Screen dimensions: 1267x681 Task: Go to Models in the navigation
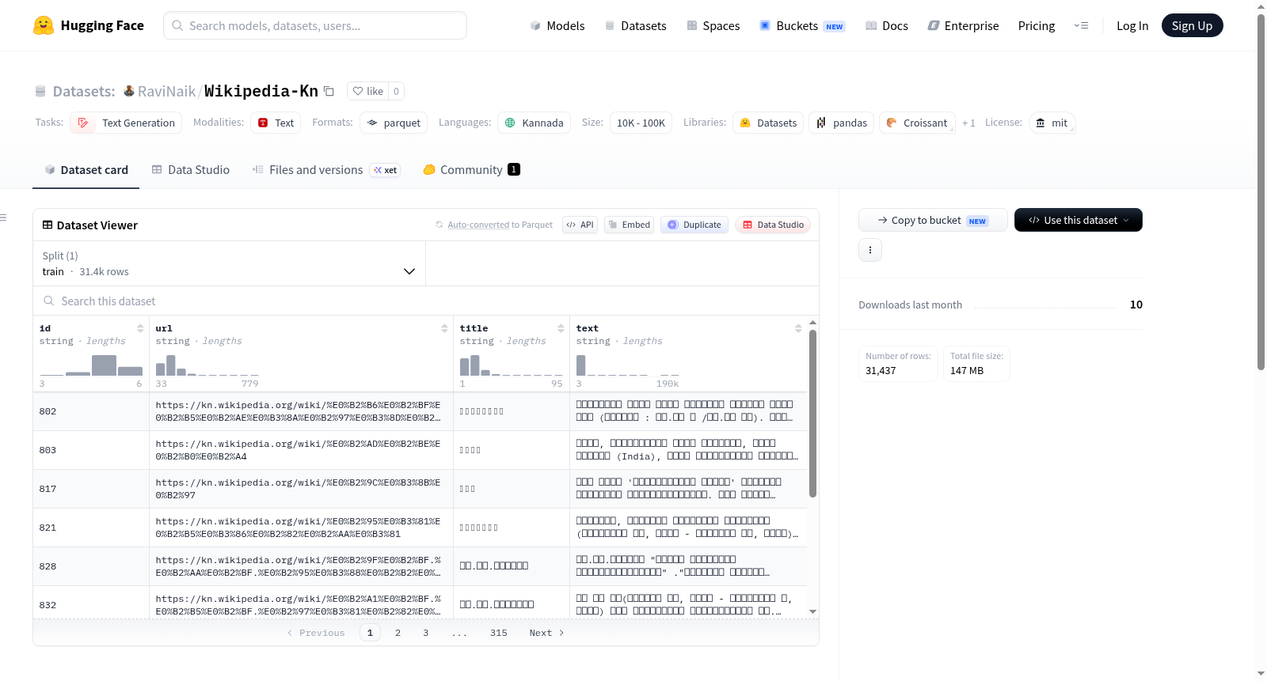tap(557, 25)
